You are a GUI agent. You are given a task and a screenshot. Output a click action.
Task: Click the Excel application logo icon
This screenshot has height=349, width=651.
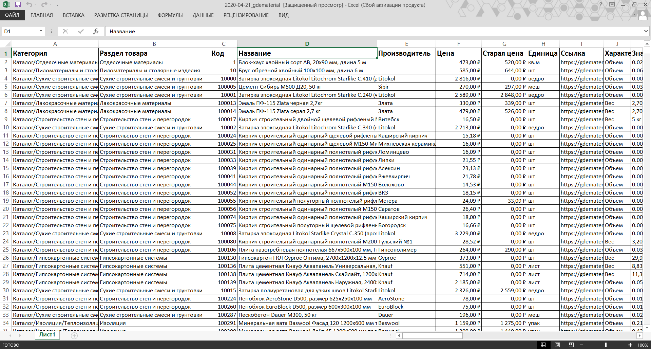[6, 5]
